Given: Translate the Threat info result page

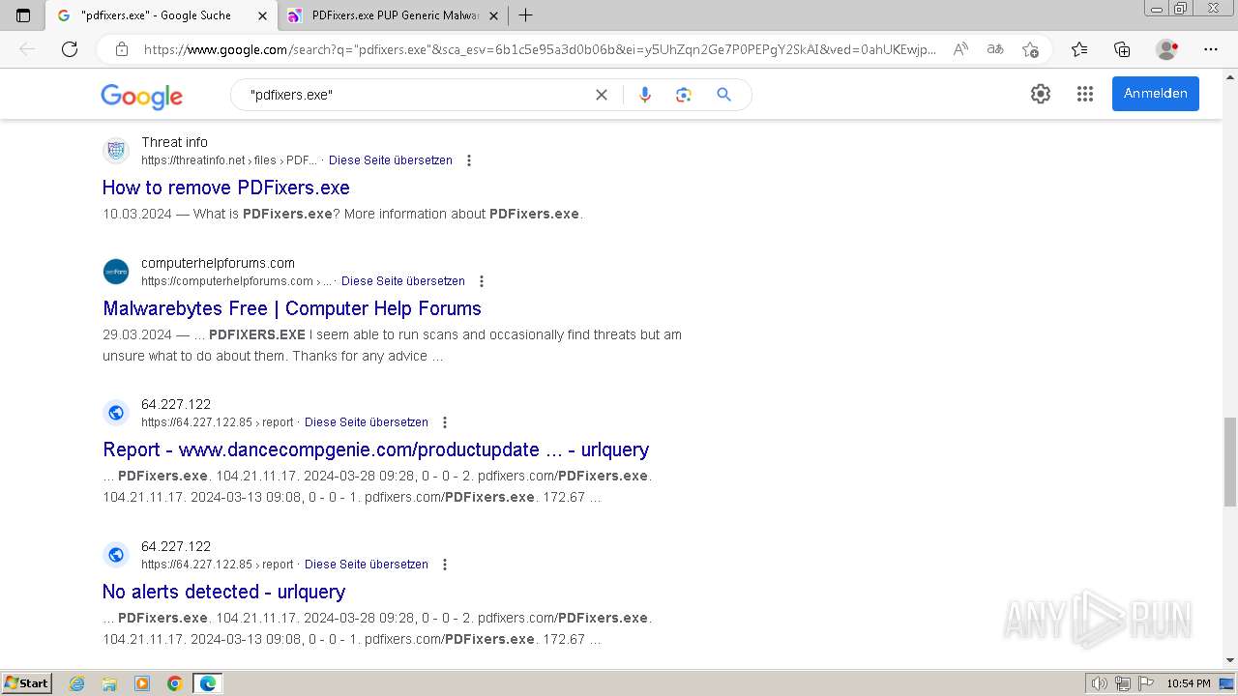Looking at the screenshot, I should 391,160.
